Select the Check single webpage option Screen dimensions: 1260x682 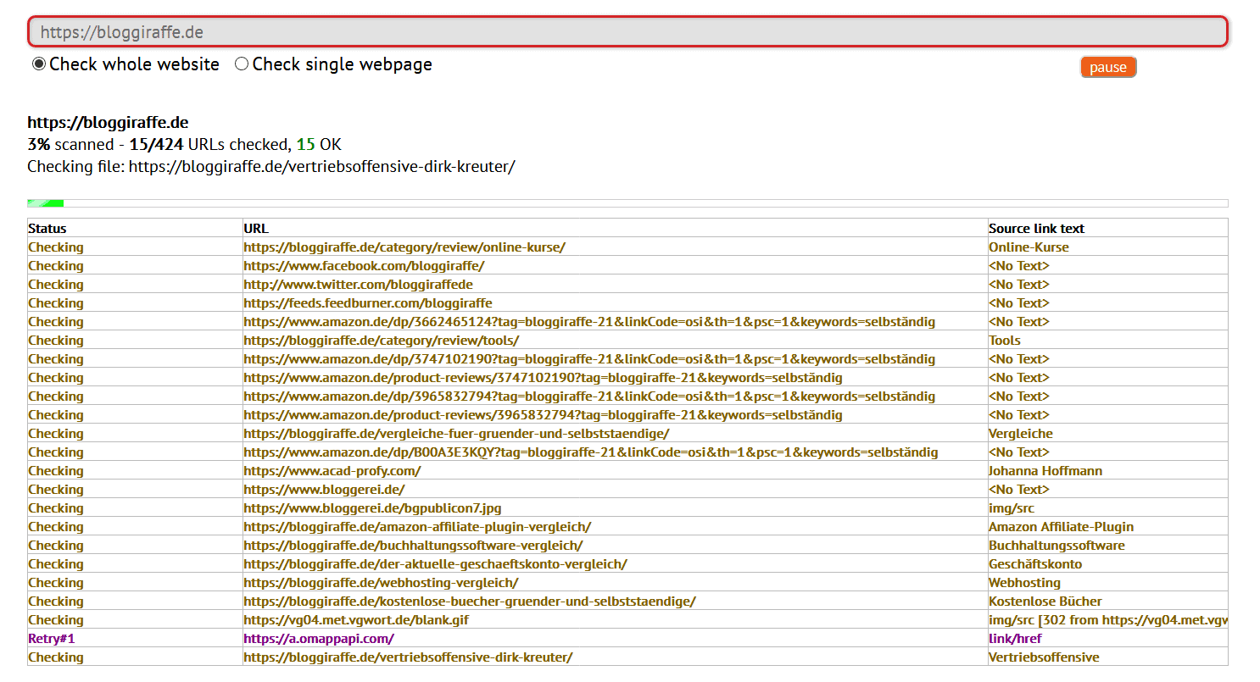(242, 64)
